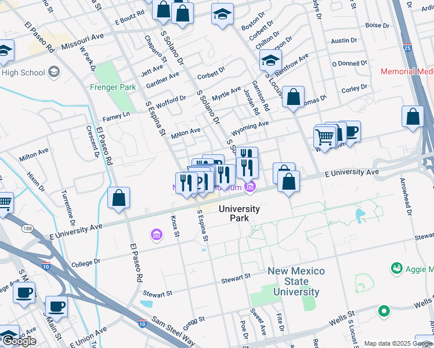Click the Interstate 25 shield
Image resolution: width=434 pixels, height=348 pixels.
(407, 48)
